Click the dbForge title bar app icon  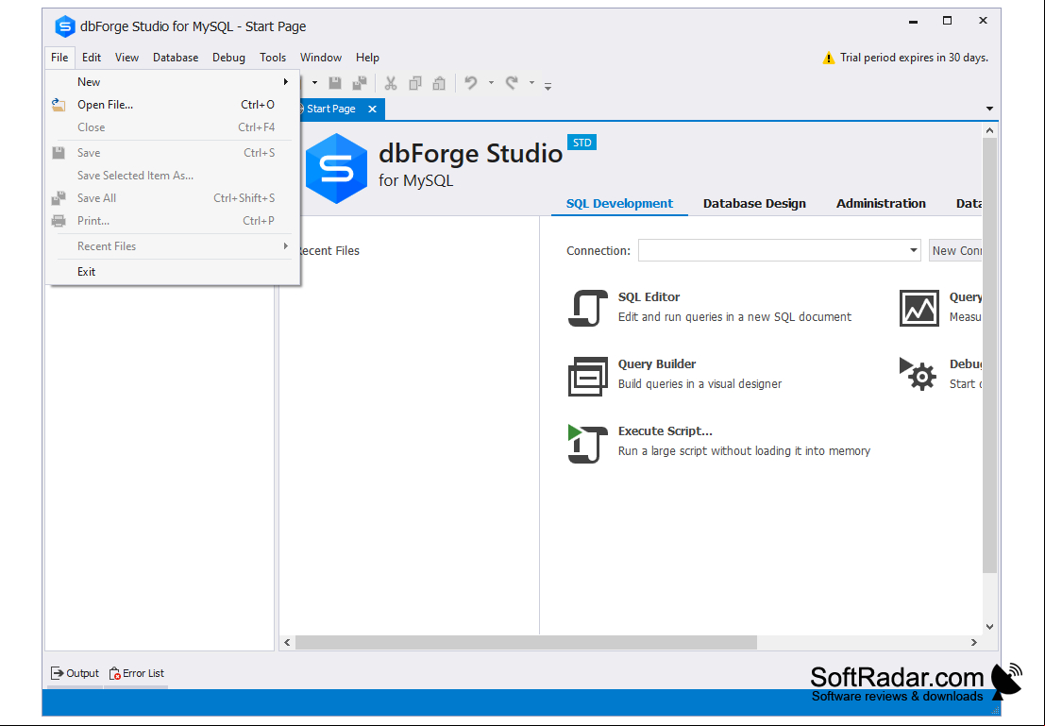click(64, 26)
